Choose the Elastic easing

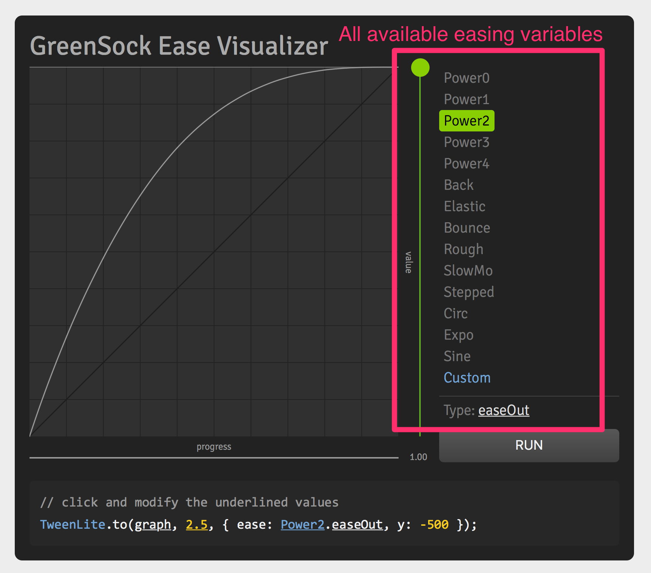(x=464, y=206)
